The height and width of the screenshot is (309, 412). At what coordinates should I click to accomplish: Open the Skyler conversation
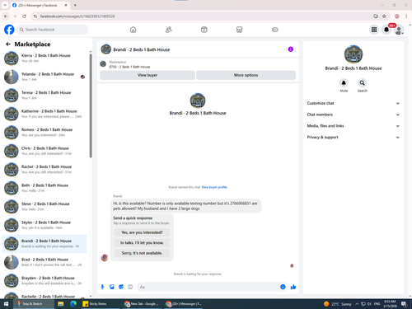(x=44, y=225)
